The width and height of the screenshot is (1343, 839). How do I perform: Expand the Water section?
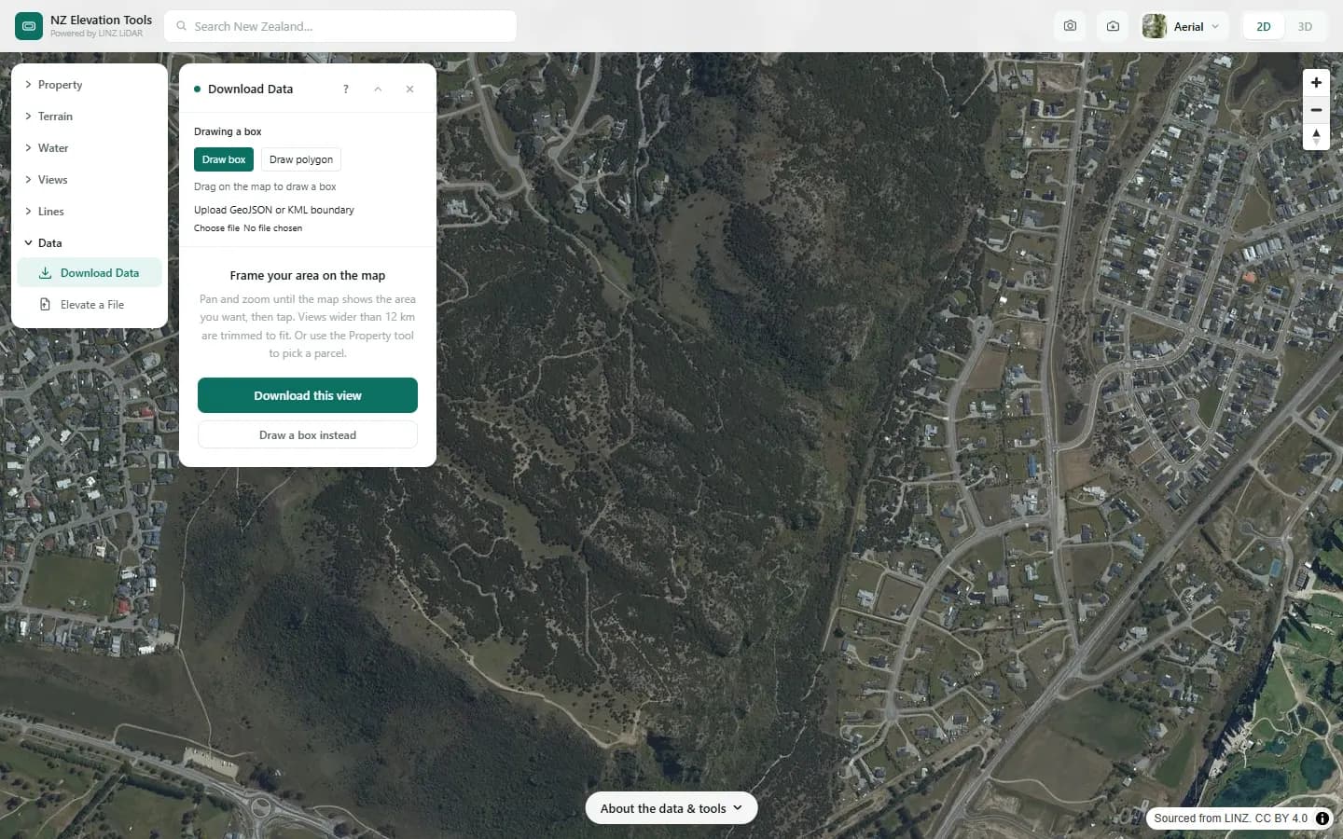tap(90, 148)
